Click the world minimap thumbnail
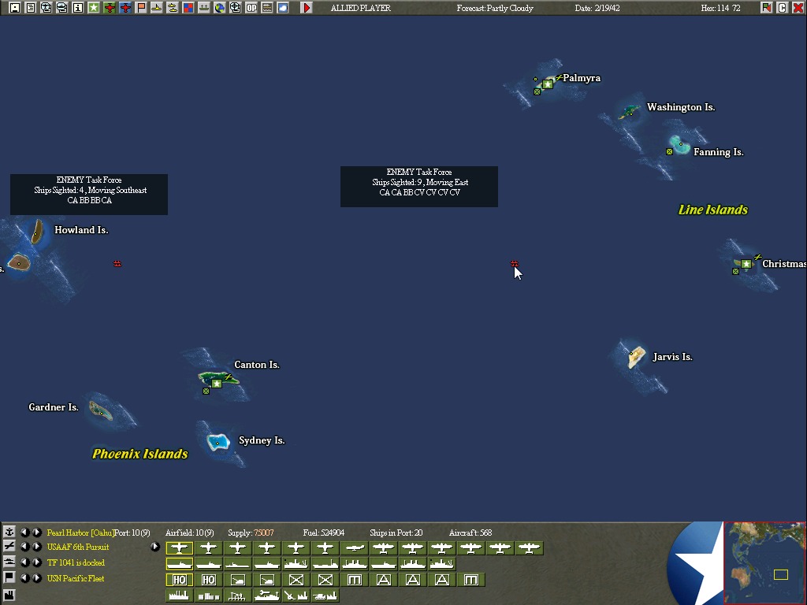 coord(764,562)
